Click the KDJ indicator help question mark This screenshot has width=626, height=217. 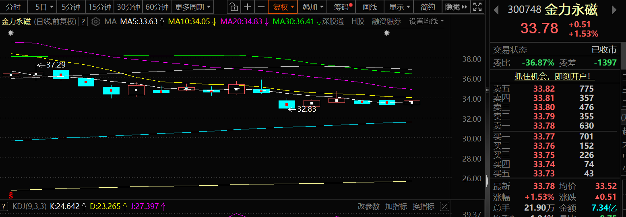point(5,207)
